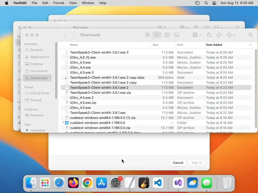
Task: Click Cancel in the sign-in dialog
Action: click(178, 163)
